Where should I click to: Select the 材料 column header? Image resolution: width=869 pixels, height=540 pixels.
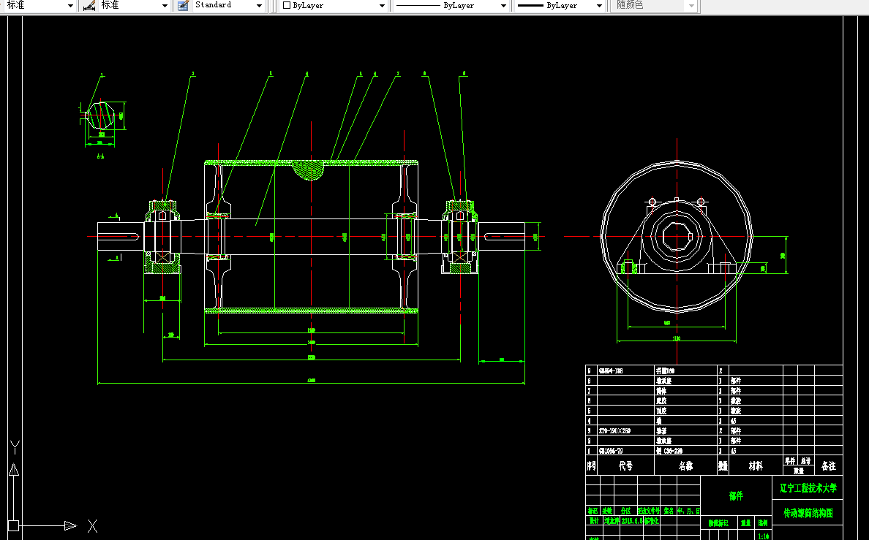tap(756, 465)
